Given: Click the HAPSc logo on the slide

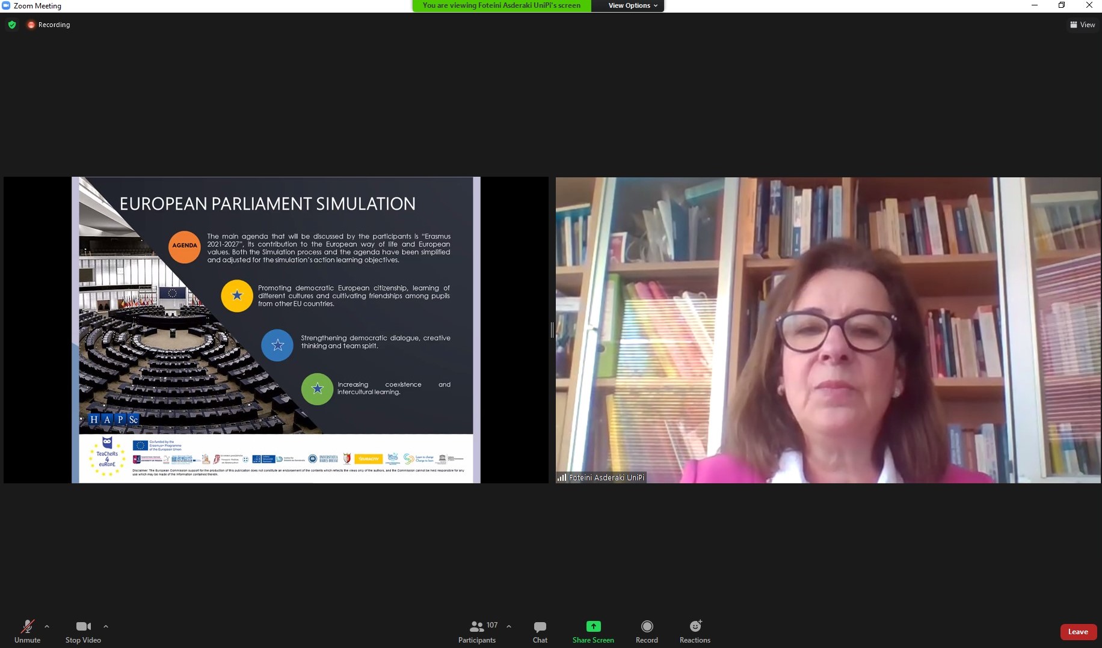Looking at the screenshot, I should (114, 420).
